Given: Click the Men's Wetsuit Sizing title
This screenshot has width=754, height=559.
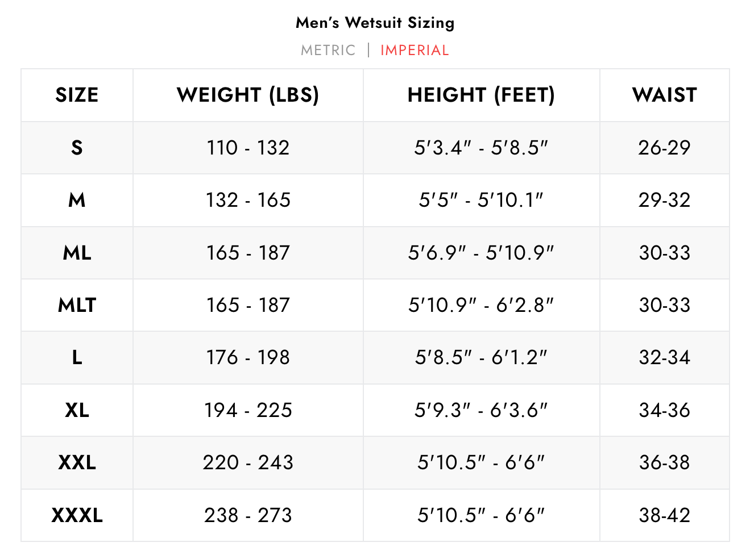Looking at the screenshot, I should pos(375,23).
